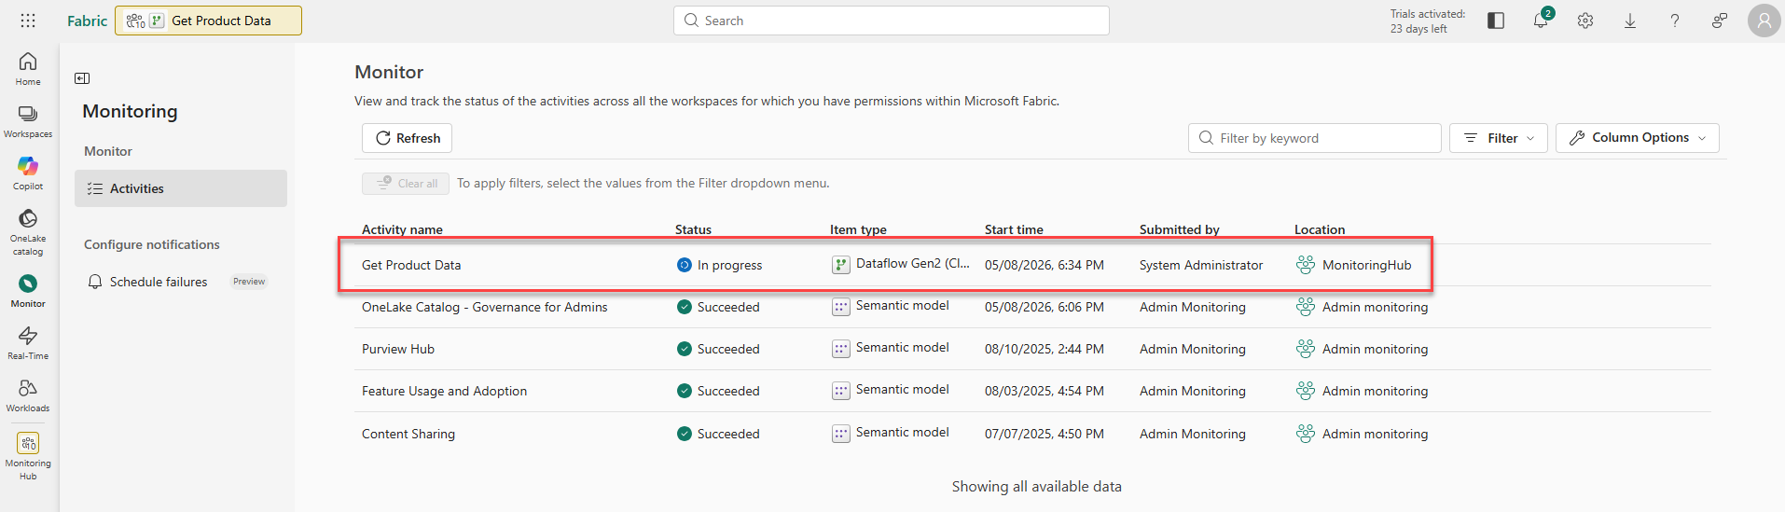
Task: Click Admin monitoring location in Purview Hub row
Action: (1376, 349)
